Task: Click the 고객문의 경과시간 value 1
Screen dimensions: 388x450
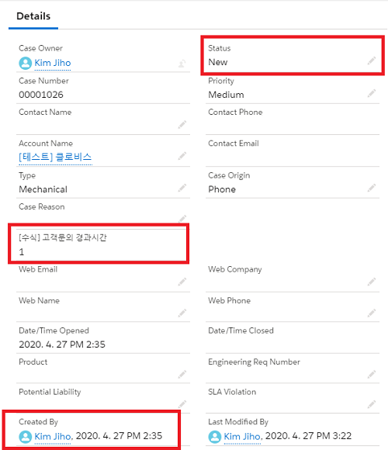Action: [22, 252]
